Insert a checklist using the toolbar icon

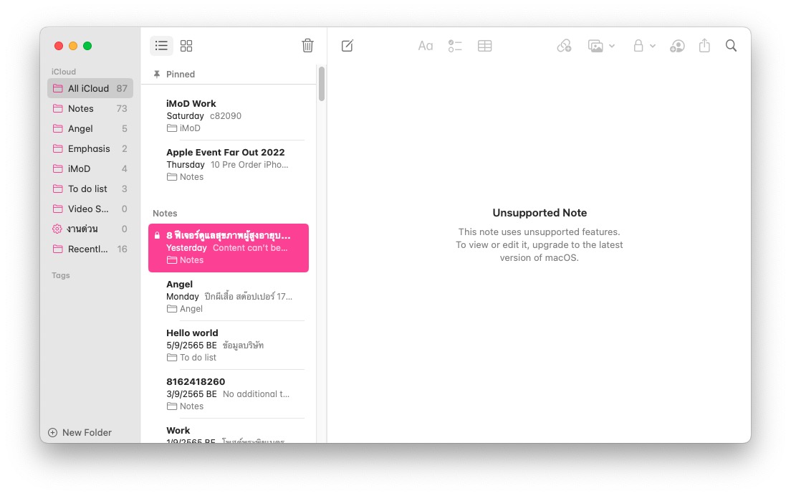coord(455,46)
